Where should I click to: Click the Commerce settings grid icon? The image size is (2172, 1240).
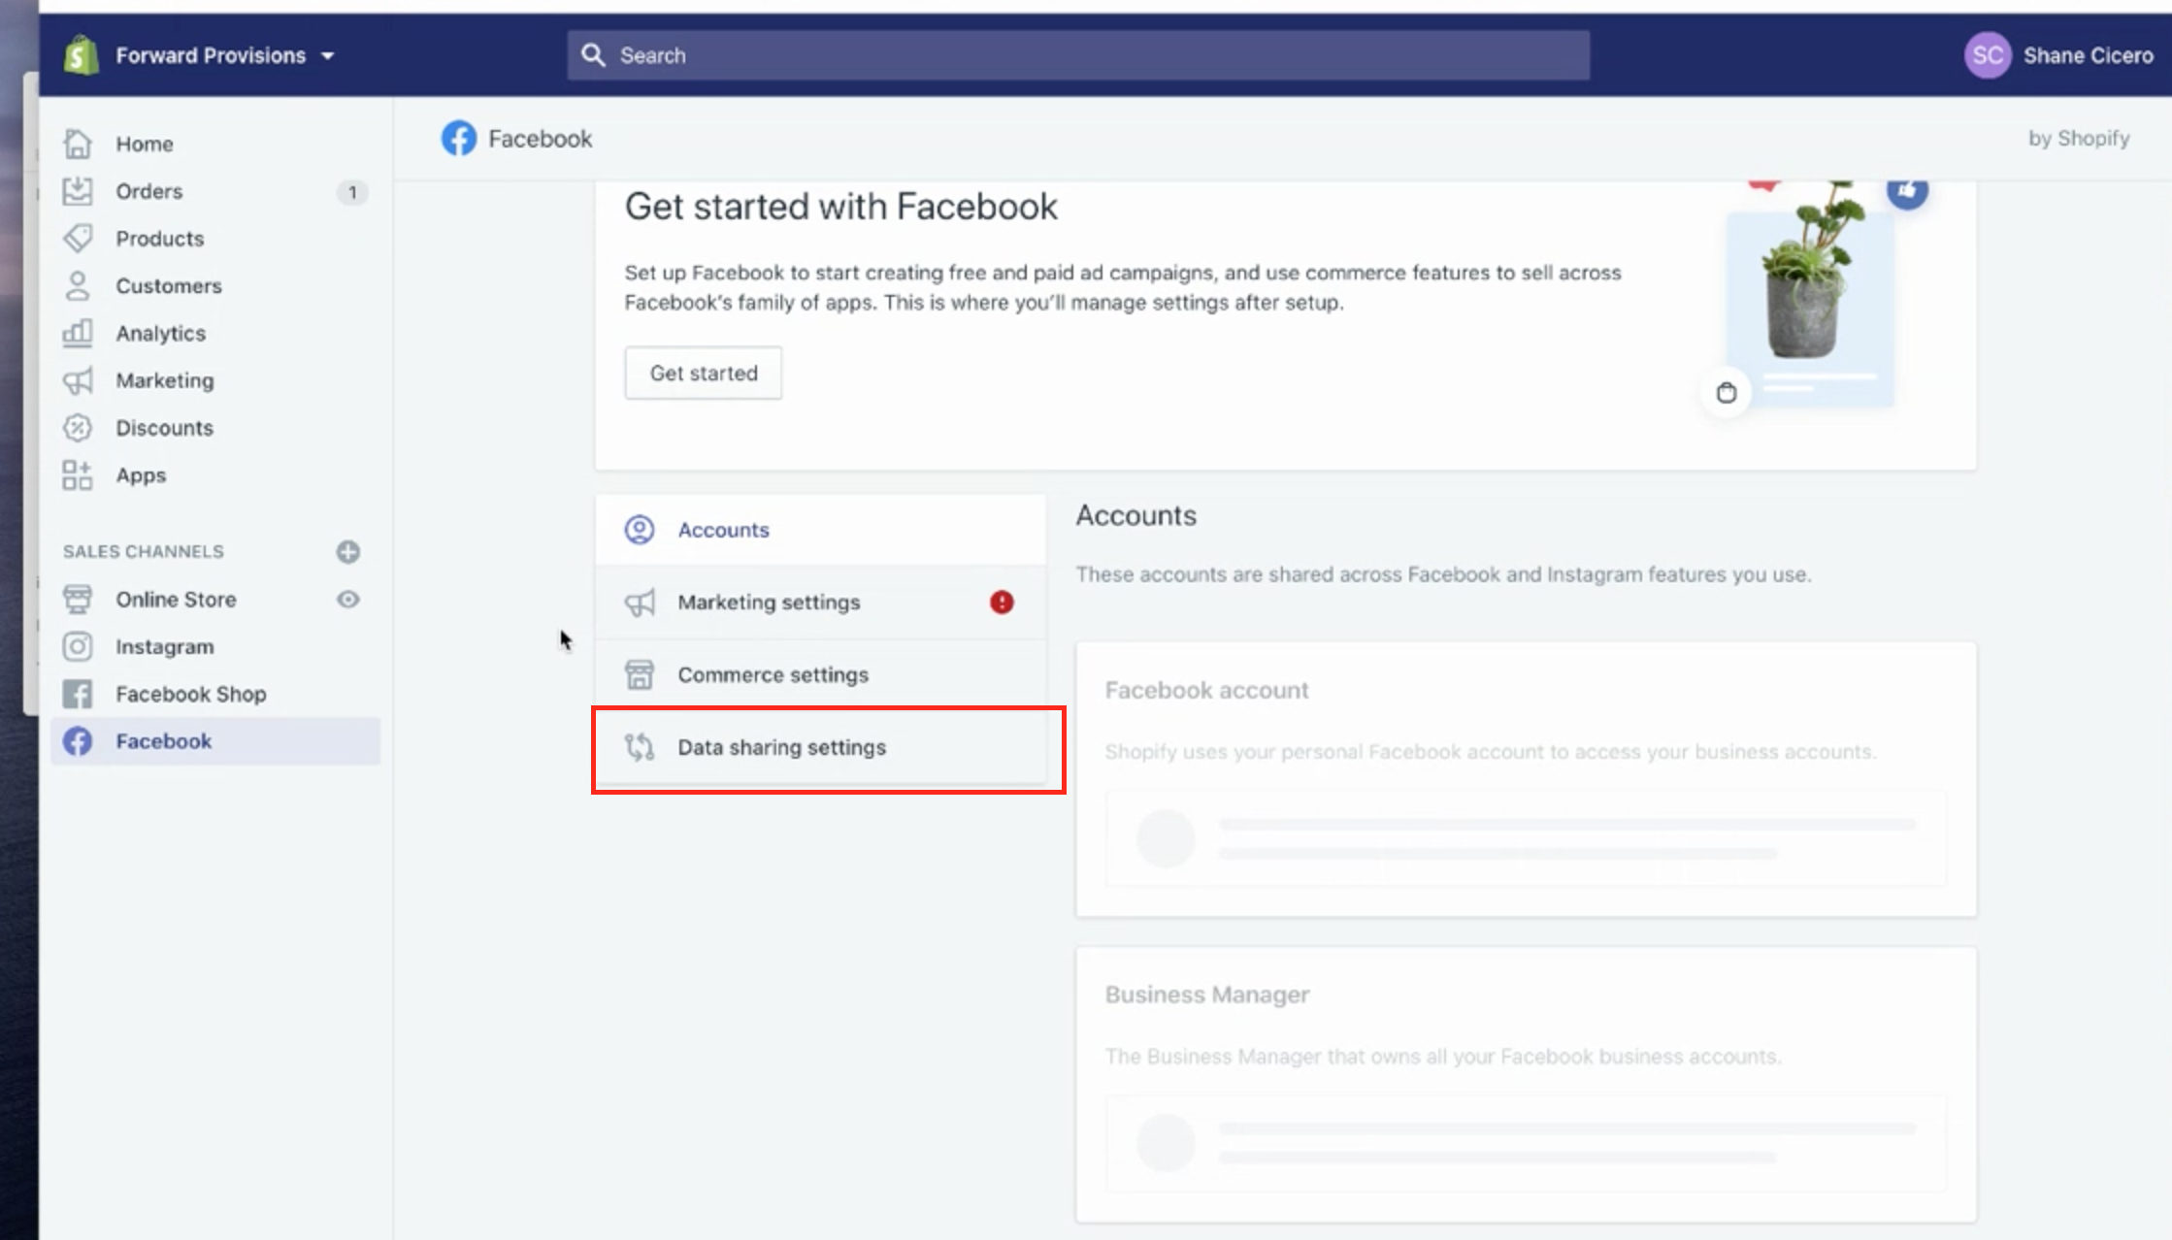(640, 674)
